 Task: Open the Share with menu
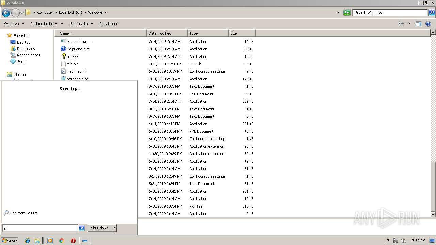click(x=81, y=24)
